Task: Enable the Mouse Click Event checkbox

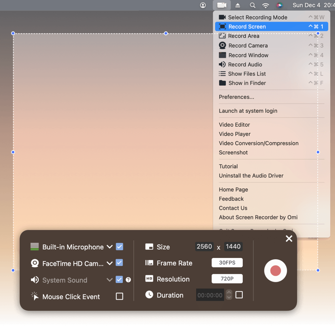Action: (x=120, y=296)
